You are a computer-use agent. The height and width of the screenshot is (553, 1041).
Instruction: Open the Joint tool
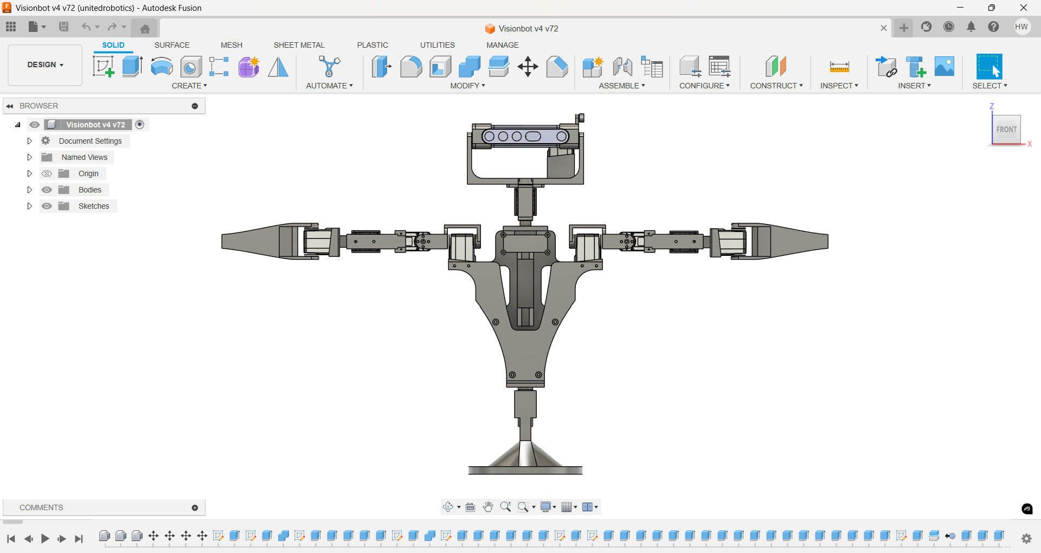[x=622, y=66]
